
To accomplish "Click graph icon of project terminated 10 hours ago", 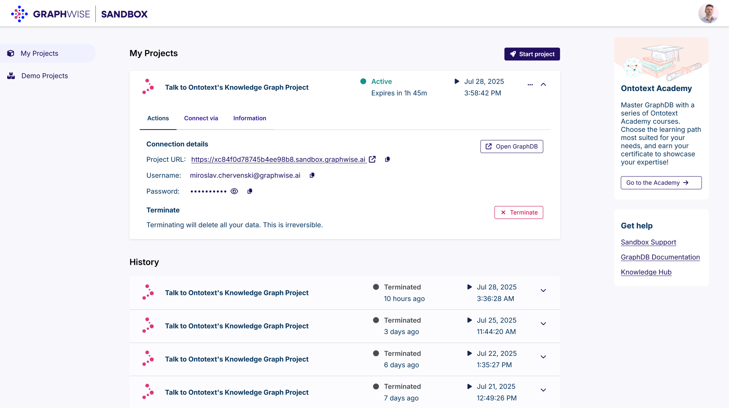I will click(x=148, y=292).
